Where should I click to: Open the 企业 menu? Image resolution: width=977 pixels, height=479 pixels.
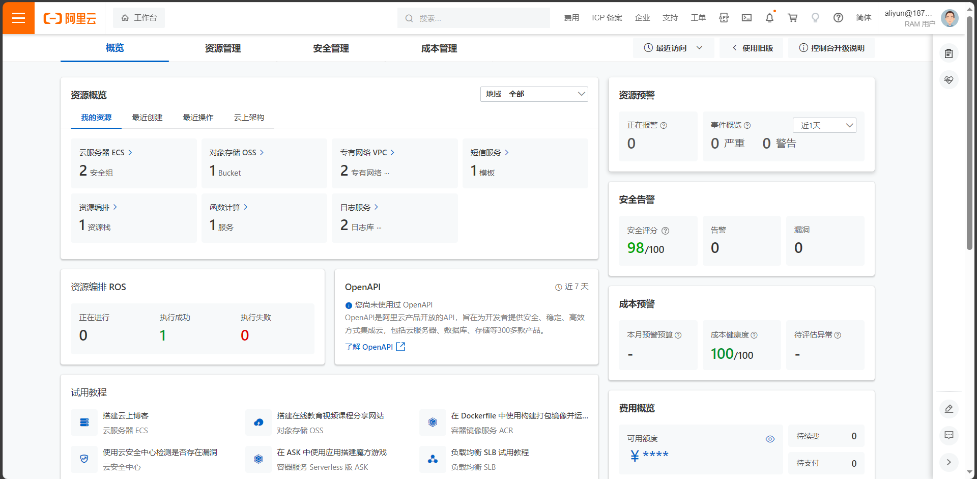(642, 18)
